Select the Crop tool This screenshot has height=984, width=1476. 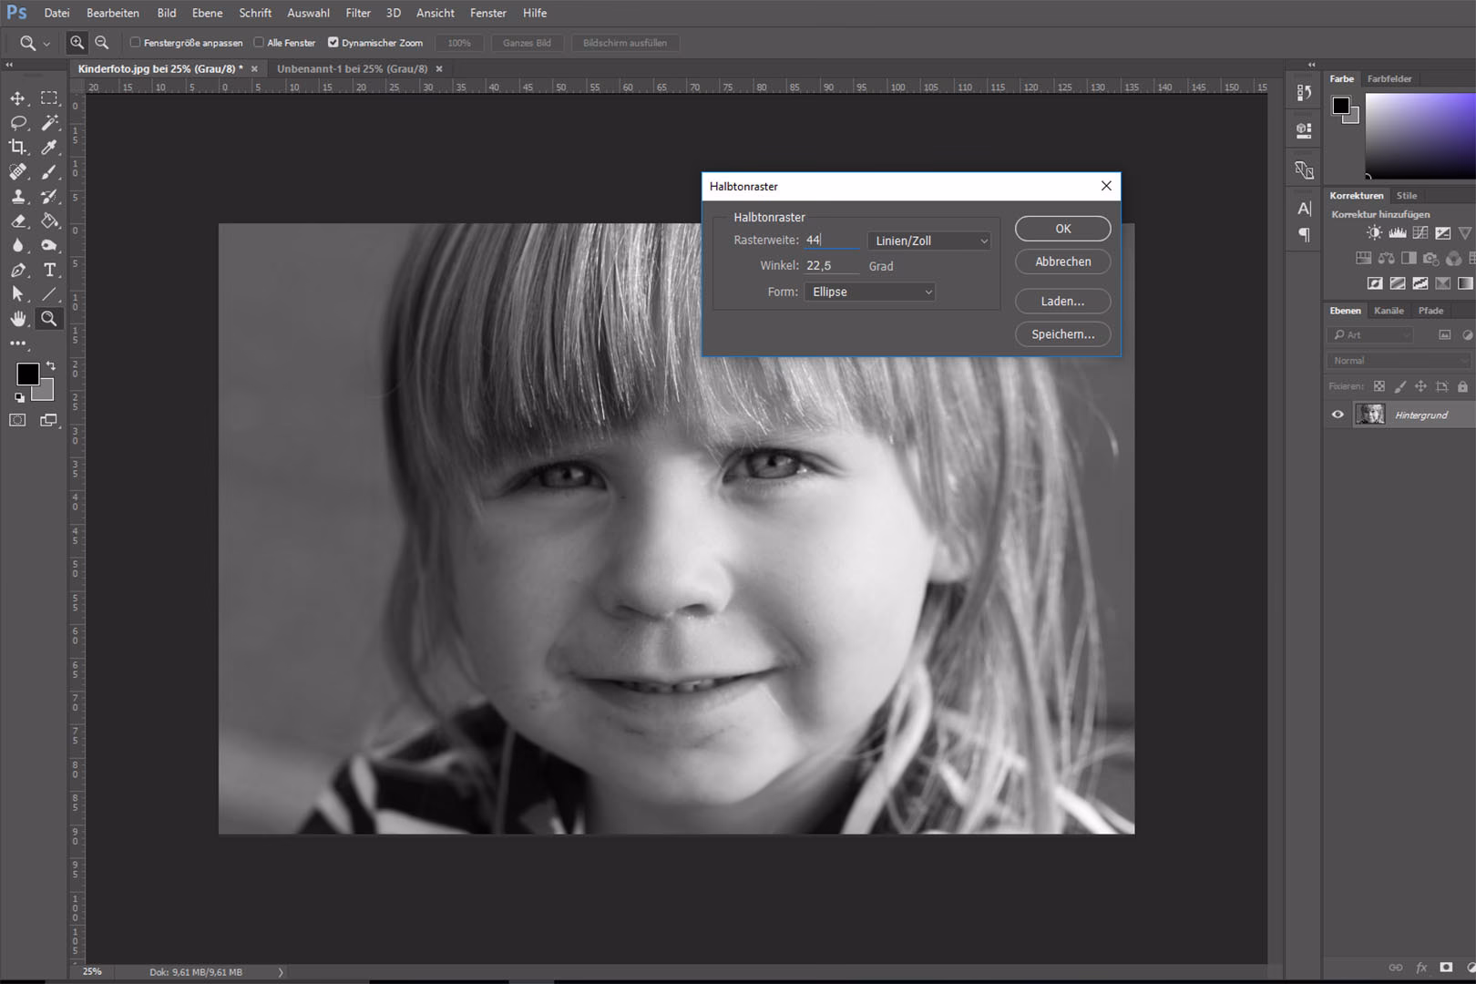(x=17, y=147)
